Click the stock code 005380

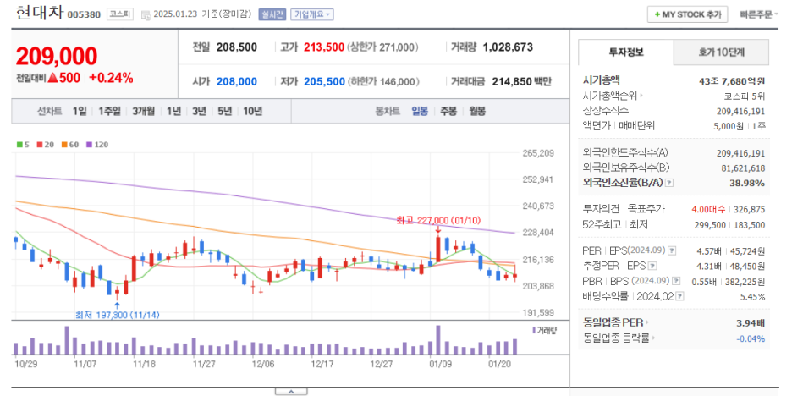tap(85, 14)
